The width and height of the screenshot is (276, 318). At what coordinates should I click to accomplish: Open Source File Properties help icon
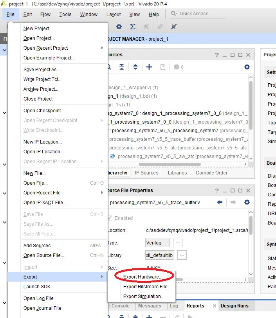(217, 190)
